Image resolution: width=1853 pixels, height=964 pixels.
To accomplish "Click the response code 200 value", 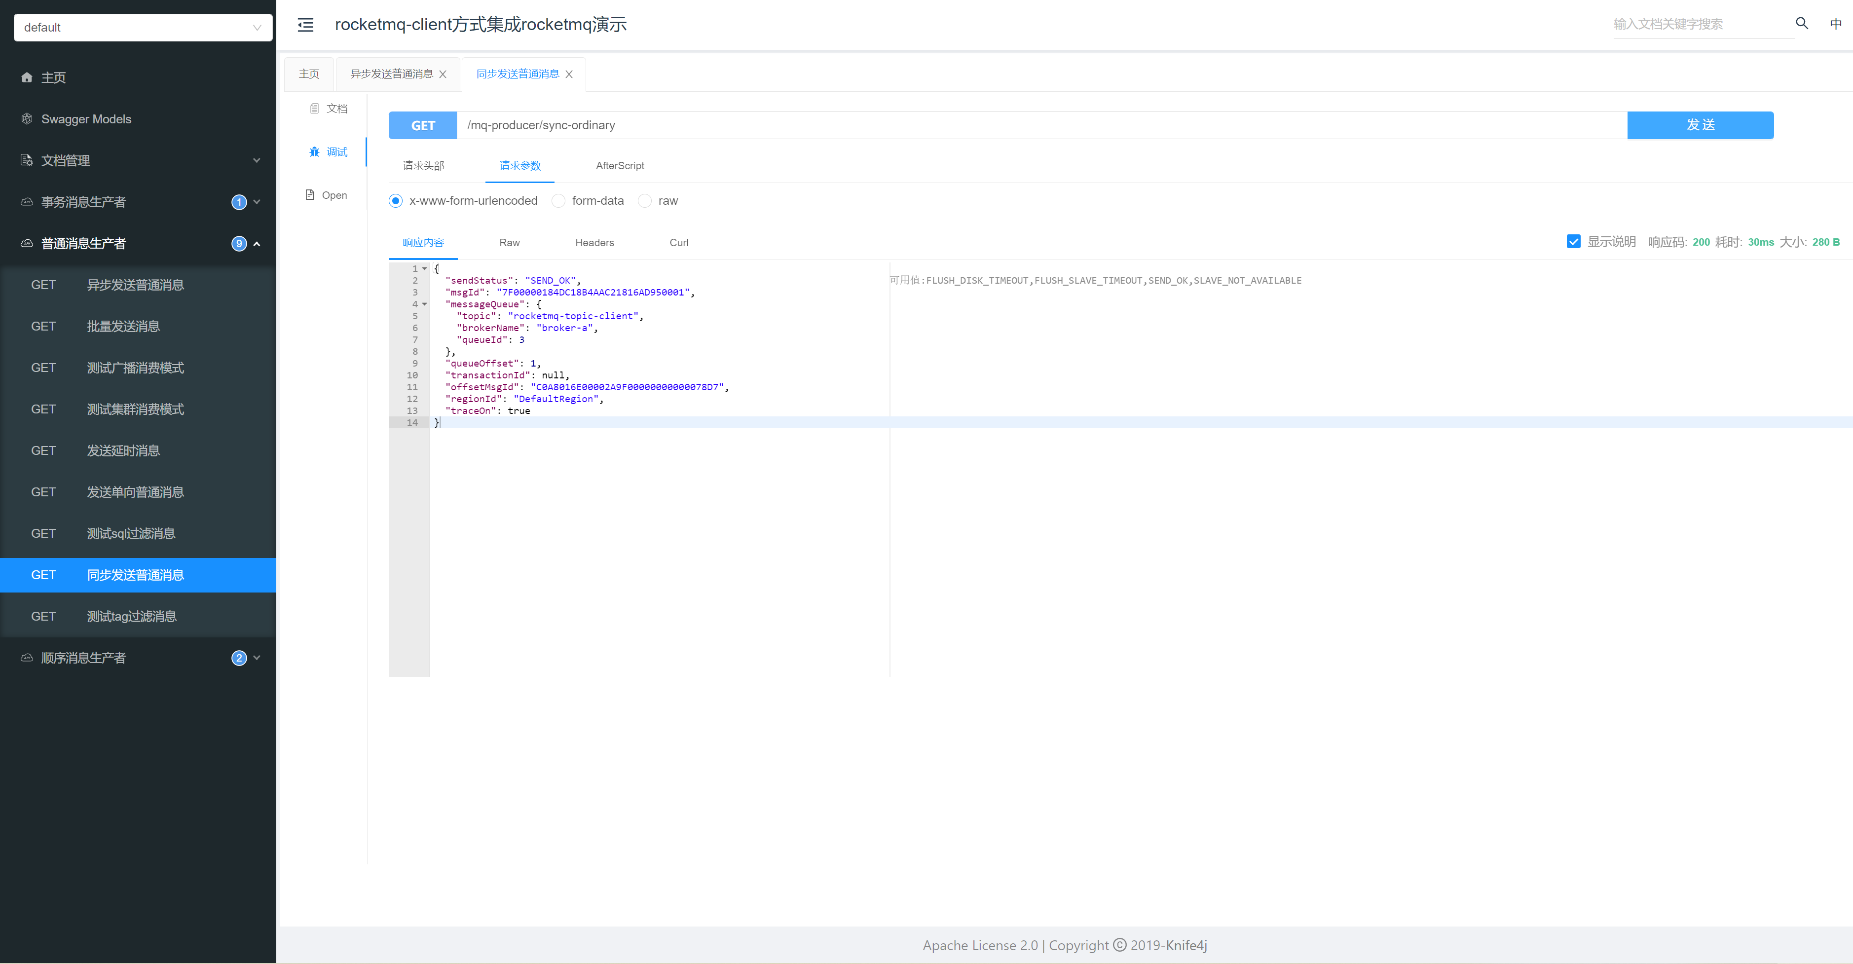I will (x=1701, y=242).
